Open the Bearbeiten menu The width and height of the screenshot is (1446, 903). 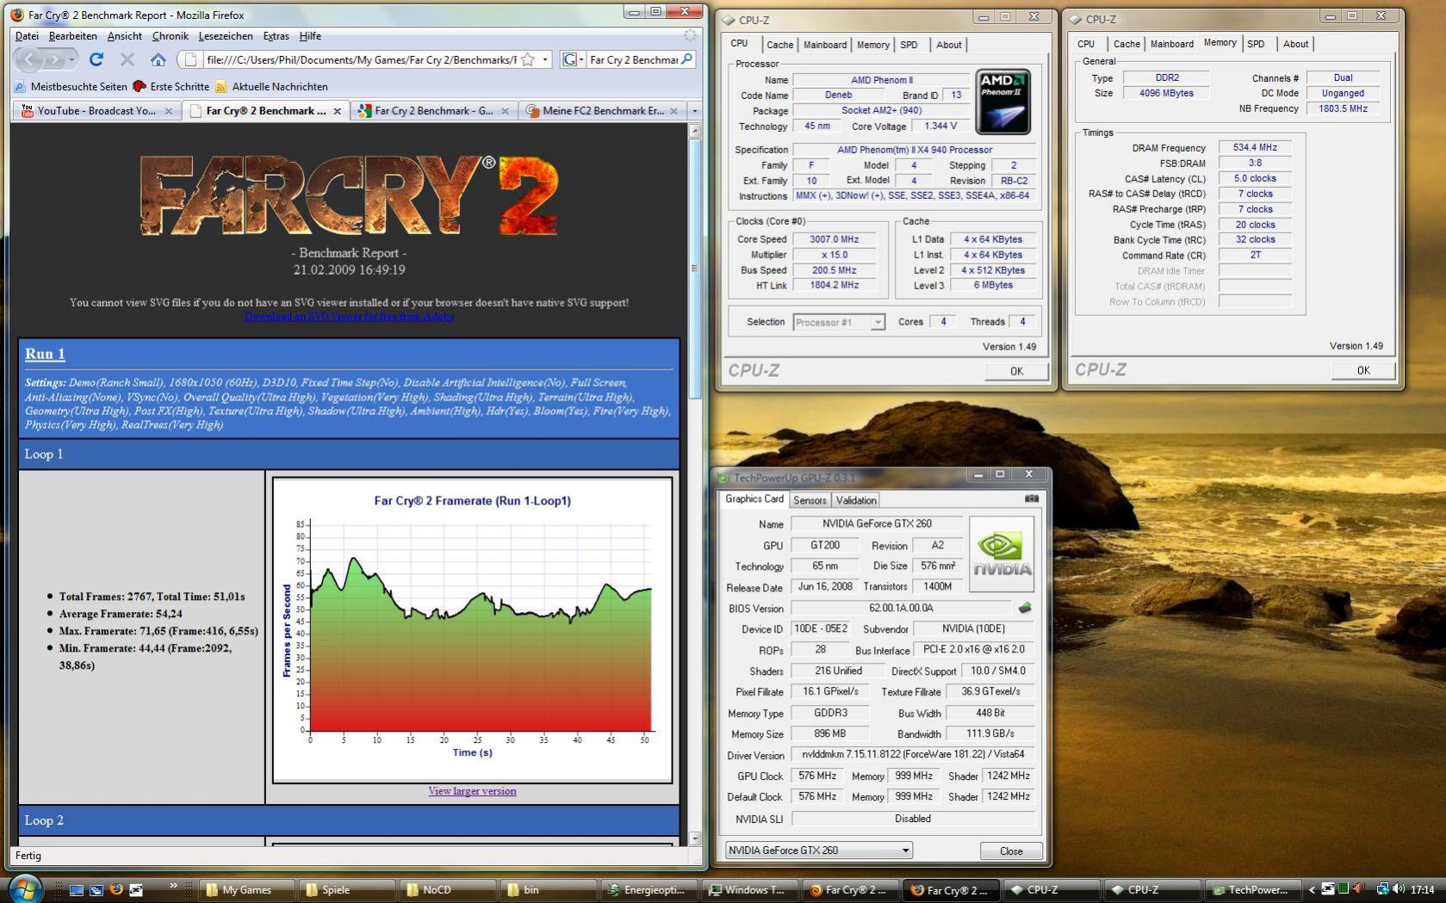tap(72, 36)
